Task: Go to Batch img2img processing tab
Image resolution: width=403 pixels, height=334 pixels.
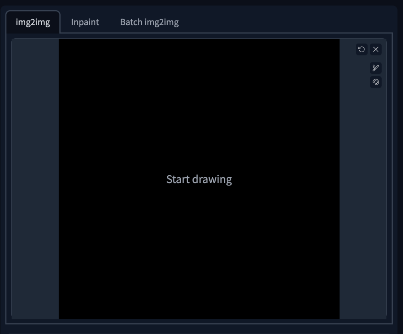Action: (x=149, y=22)
